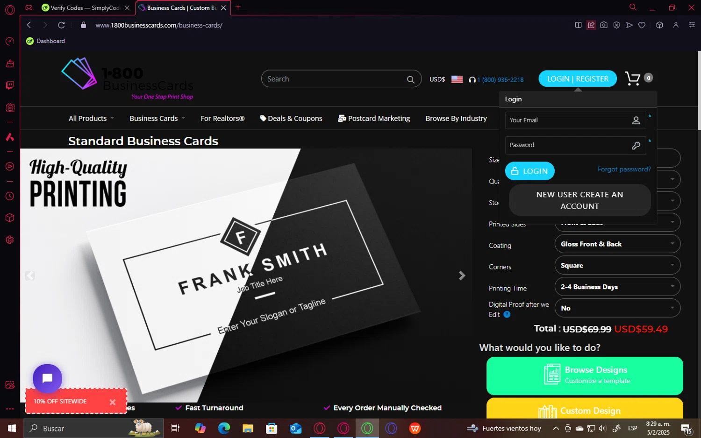Viewport: 701px width, 438px height.
Task: Close the Business Cards browser tab
Action: (223, 8)
